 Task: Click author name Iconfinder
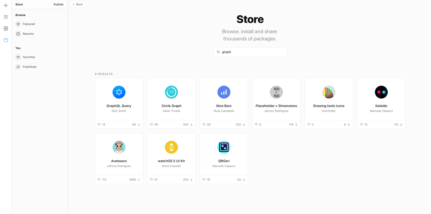click(329, 111)
